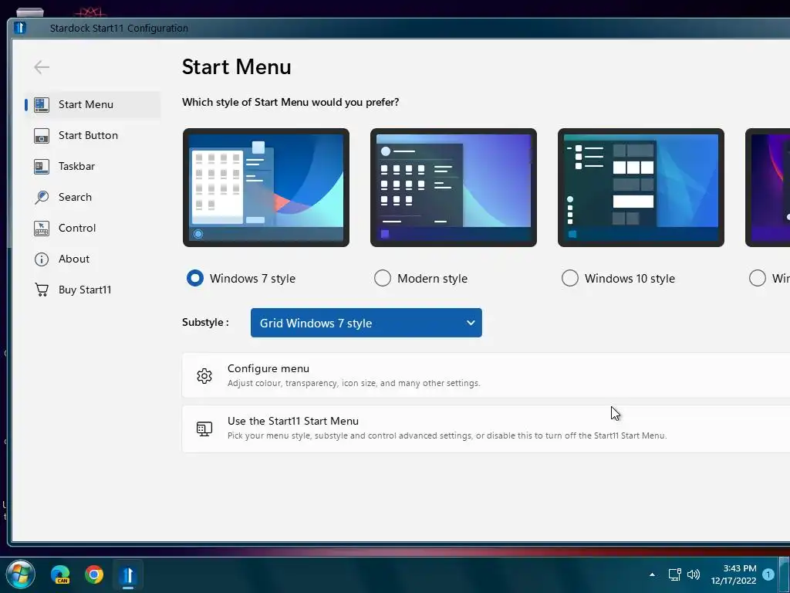Switch to the Search section
The height and width of the screenshot is (593, 790).
coord(93,197)
